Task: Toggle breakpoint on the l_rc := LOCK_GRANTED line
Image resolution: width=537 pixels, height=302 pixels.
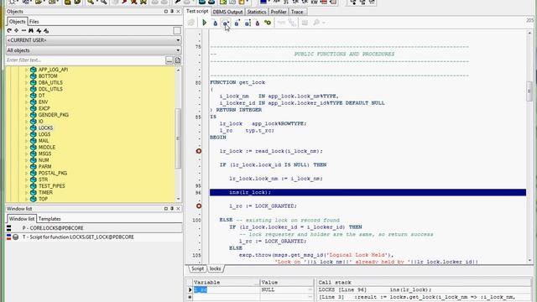Action: pos(199,206)
